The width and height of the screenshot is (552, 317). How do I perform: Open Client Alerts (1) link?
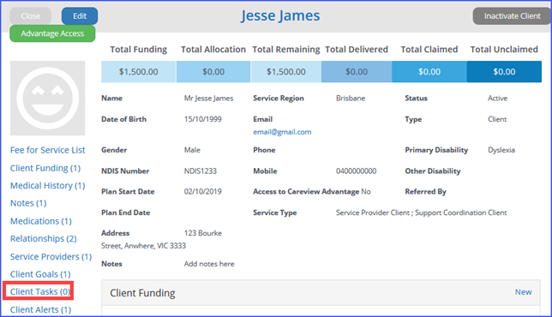[40, 309]
